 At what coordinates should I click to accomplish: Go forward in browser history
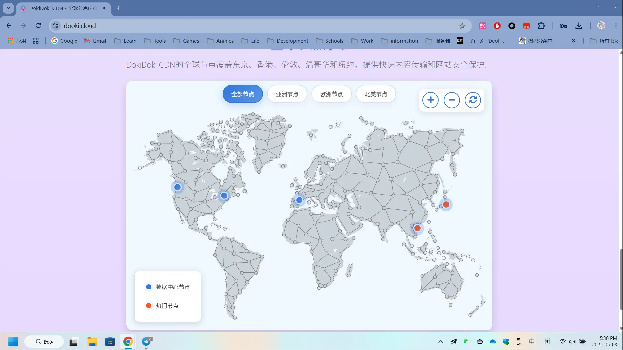tap(23, 26)
